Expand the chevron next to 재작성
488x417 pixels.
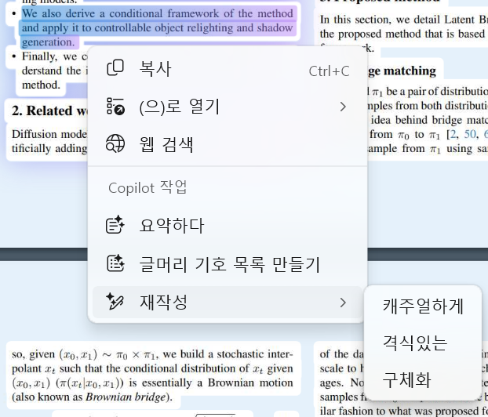(x=343, y=303)
